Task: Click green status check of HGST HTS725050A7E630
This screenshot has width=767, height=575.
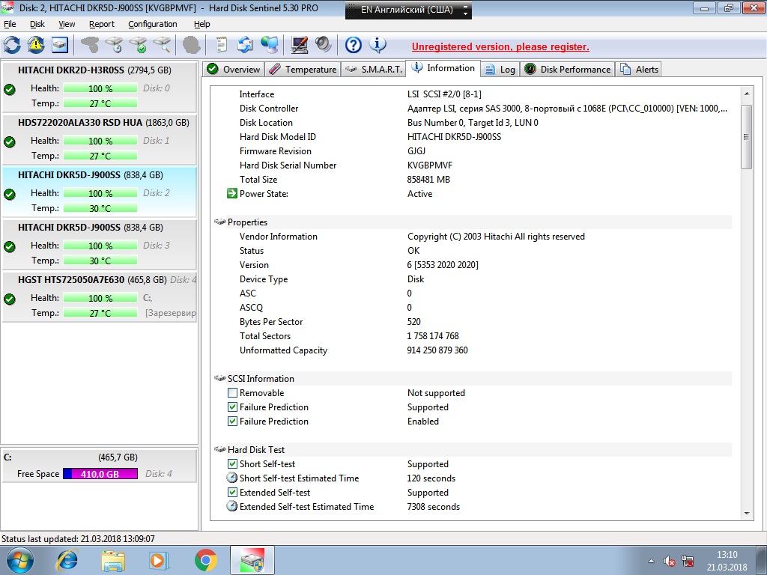Action: pyautogui.click(x=9, y=299)
